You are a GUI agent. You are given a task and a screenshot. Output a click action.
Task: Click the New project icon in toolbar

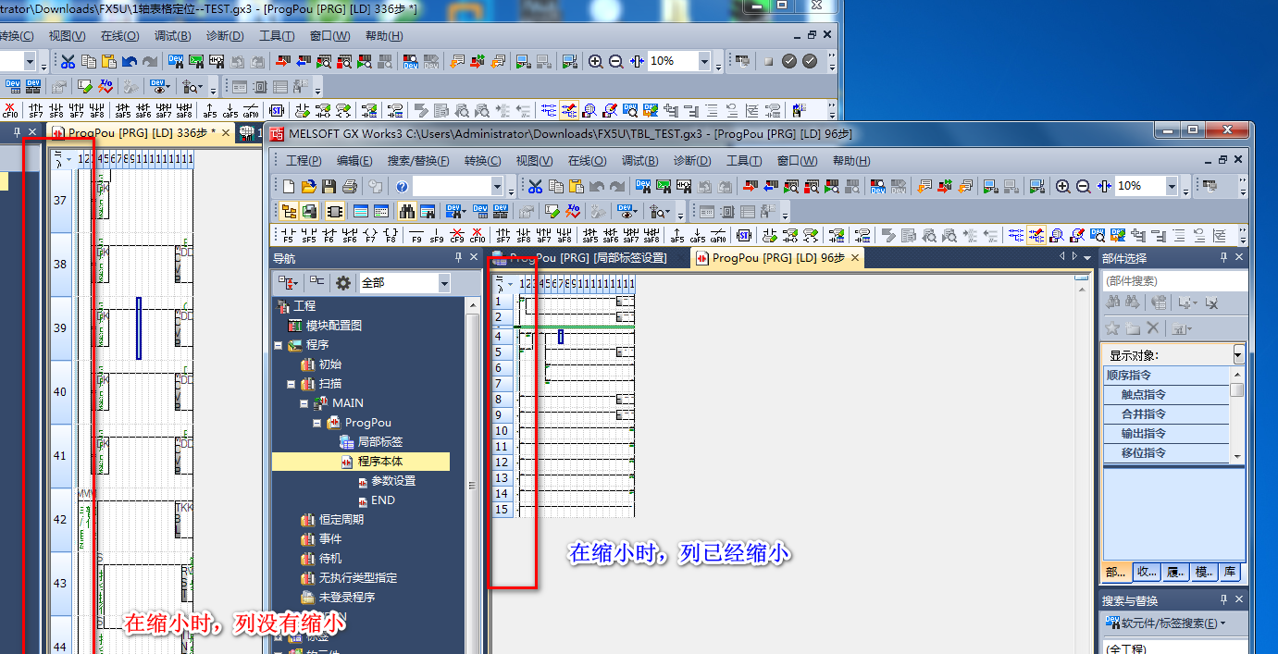(x=289, y=186)
